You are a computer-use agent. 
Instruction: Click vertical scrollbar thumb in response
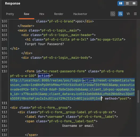tap(138, 96)
